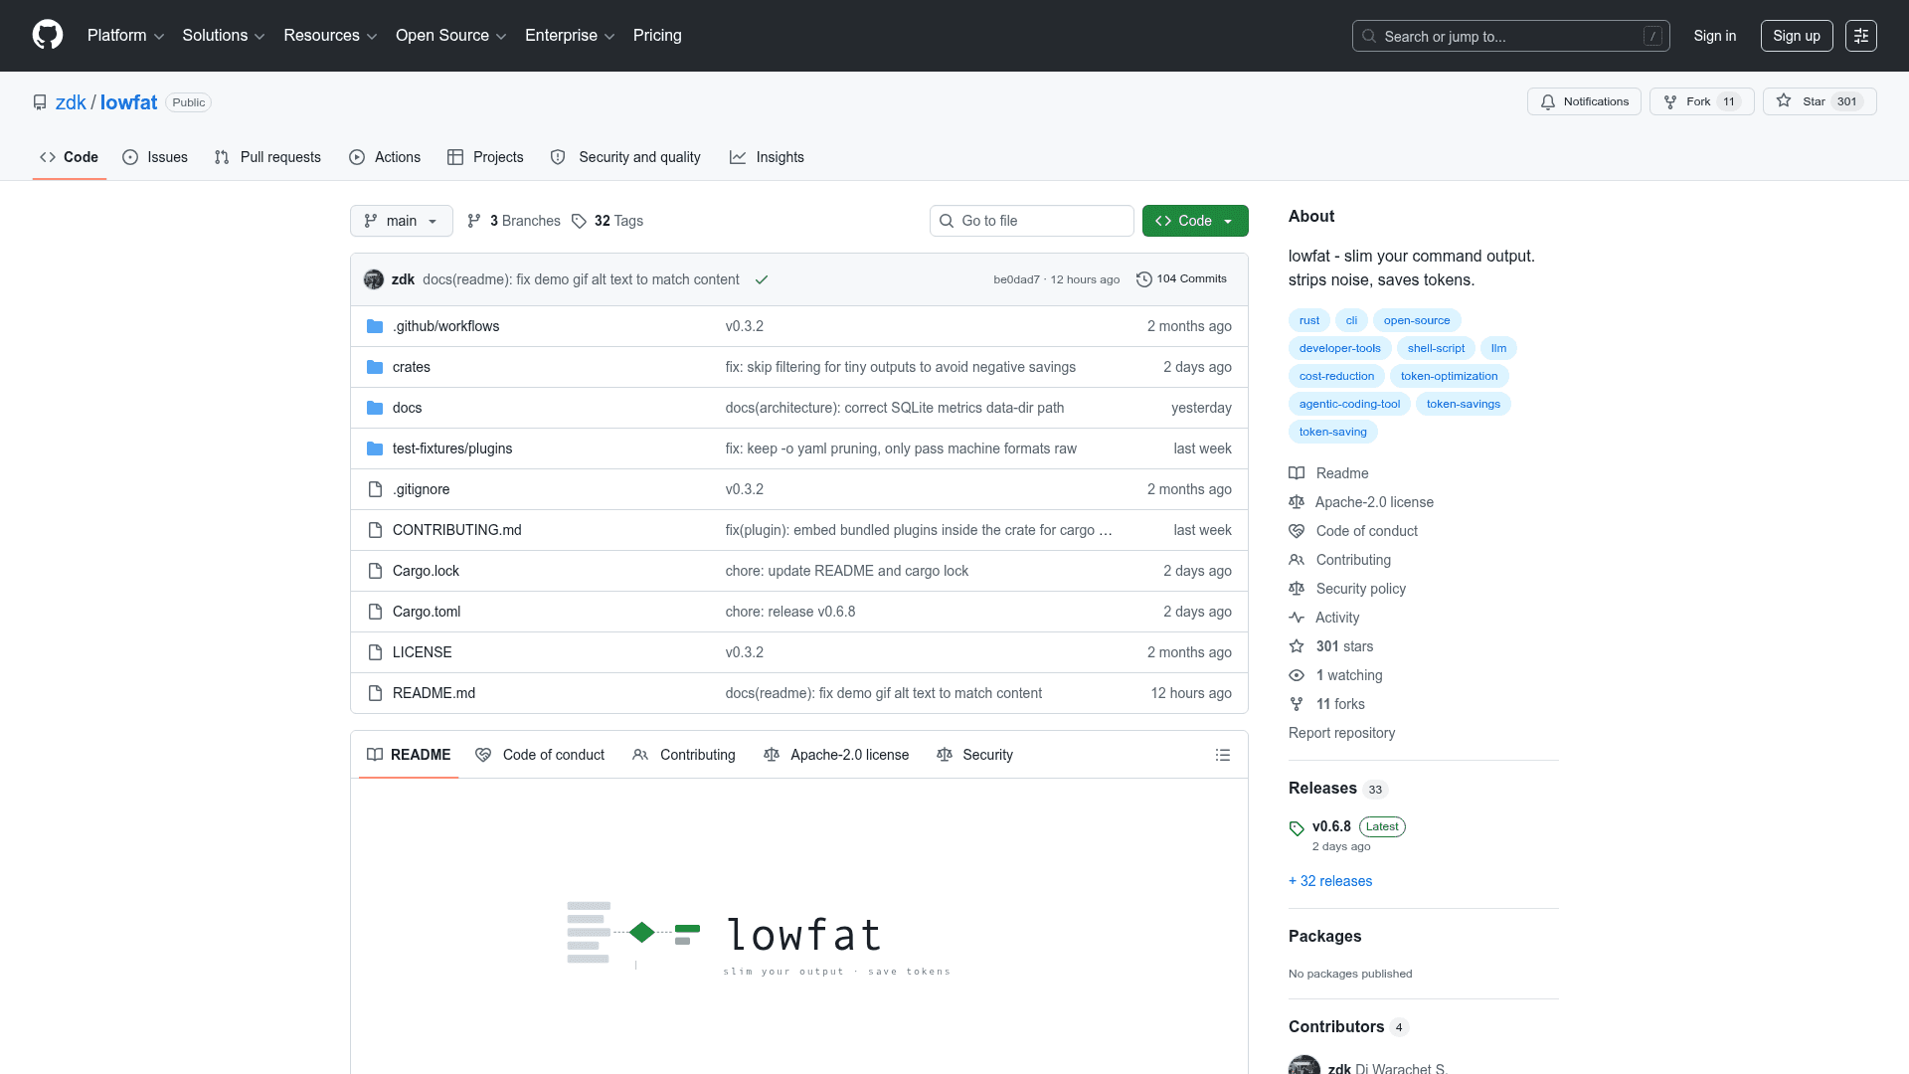Image resolution: width=1909 pixels, height=1074 pixels.
Task: Open the Pricing page
Action: point(657,36)
